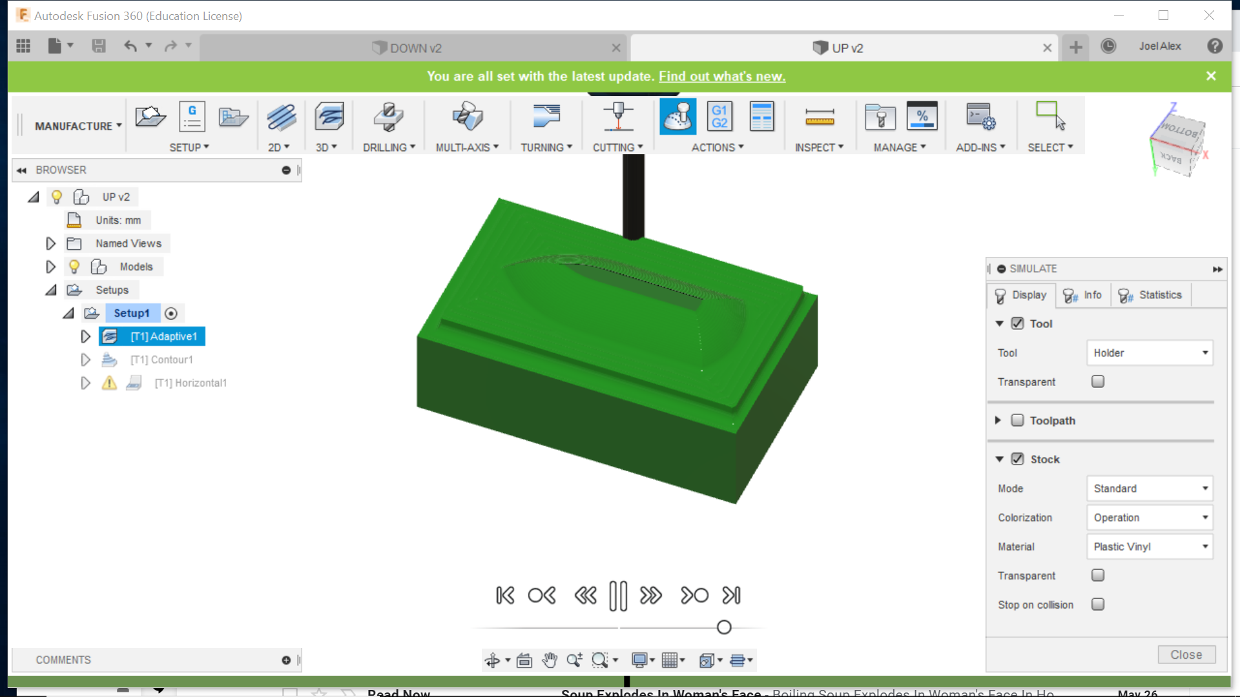Select the 3D Adaptive Clearing icon

(329, 117)
